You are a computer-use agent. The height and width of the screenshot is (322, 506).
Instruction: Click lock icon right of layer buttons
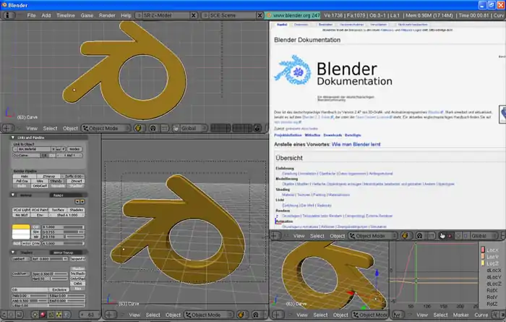coord(257,128)
